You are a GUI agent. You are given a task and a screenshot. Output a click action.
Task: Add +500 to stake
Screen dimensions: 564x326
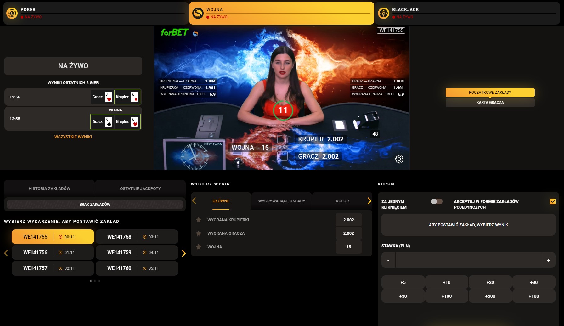490,296
